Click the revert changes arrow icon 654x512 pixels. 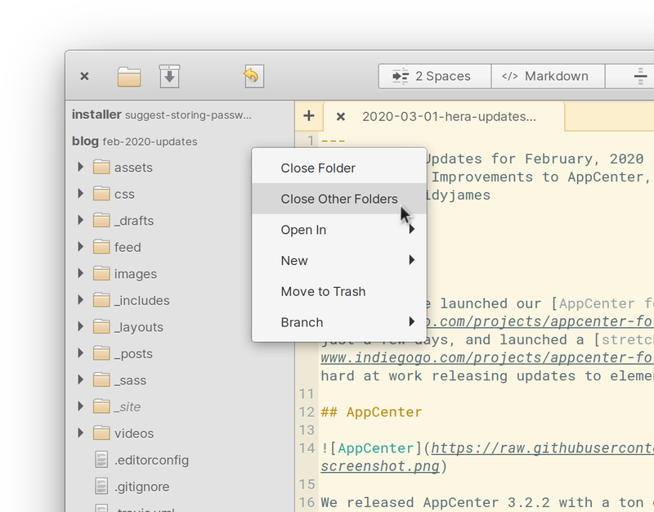(x=253, y=76)
